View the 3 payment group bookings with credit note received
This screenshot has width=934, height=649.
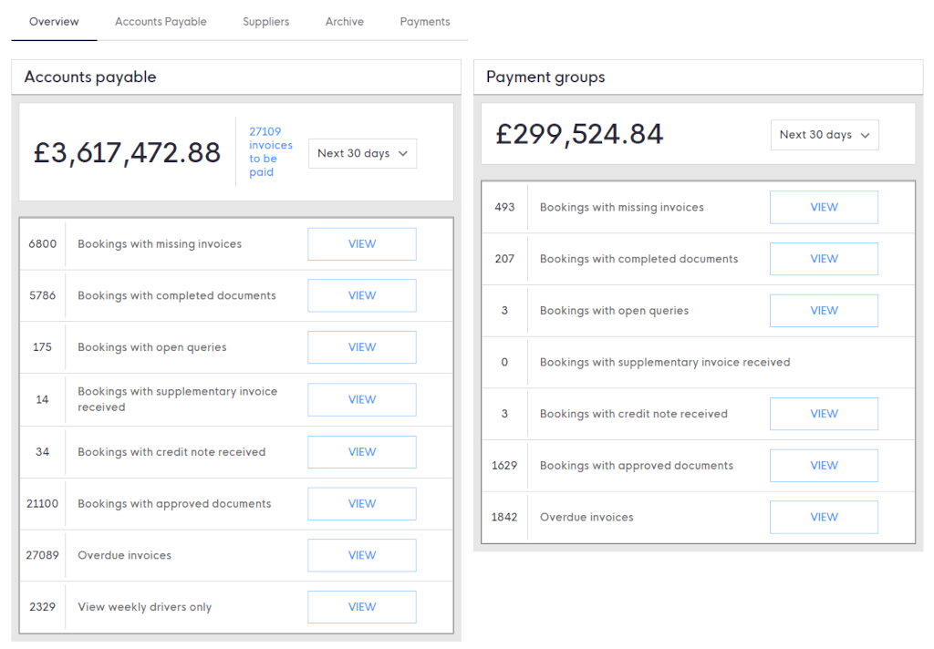click(824, 414)
